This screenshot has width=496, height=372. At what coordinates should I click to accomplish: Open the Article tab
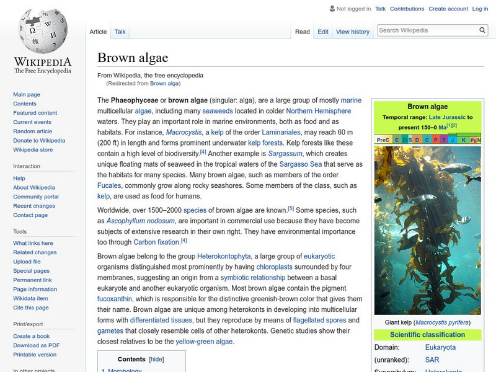click(x=98, y=32)
